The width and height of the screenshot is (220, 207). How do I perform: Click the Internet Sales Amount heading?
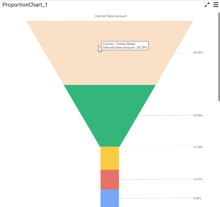coord(111,16)
